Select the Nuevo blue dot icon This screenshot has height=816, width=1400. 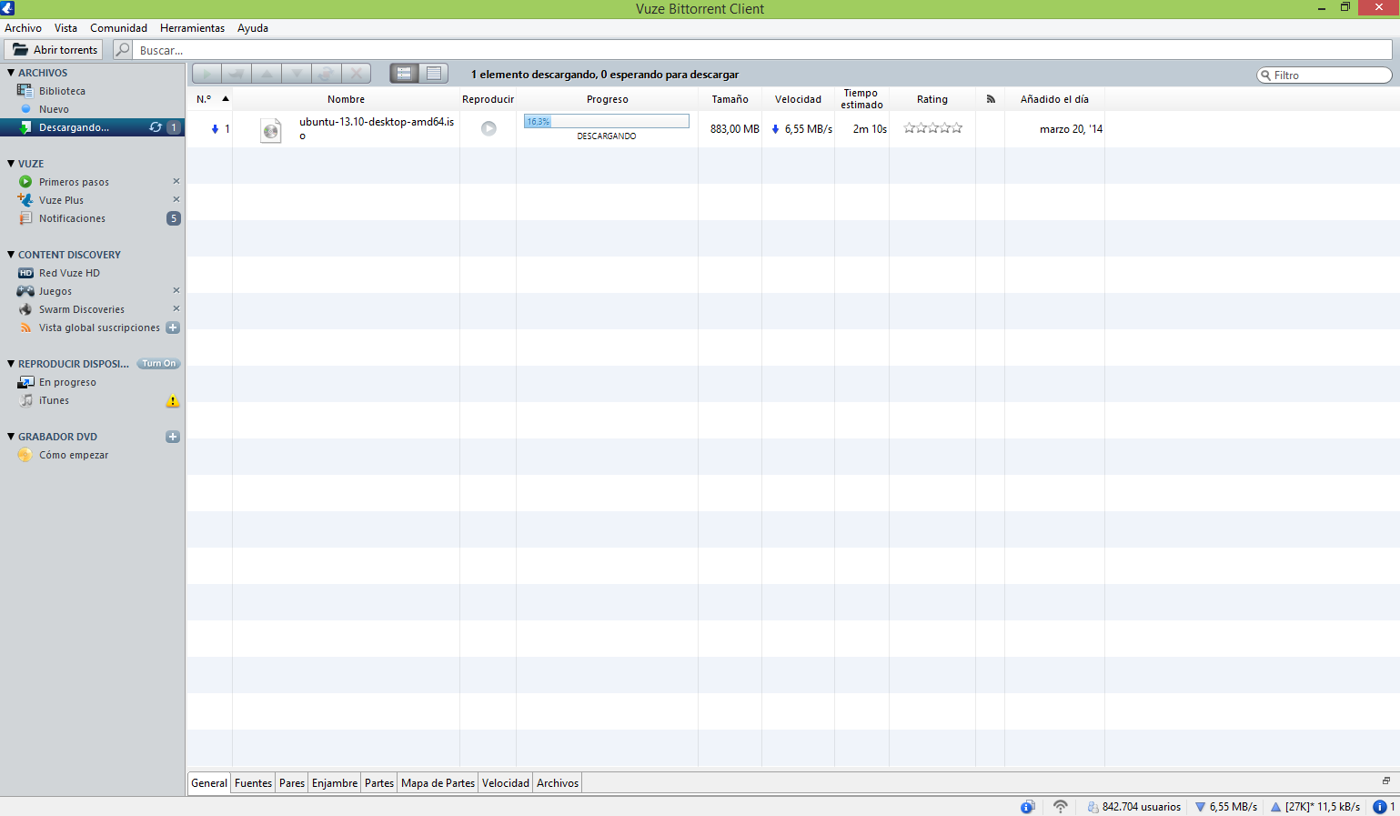(x=26, y=109)
